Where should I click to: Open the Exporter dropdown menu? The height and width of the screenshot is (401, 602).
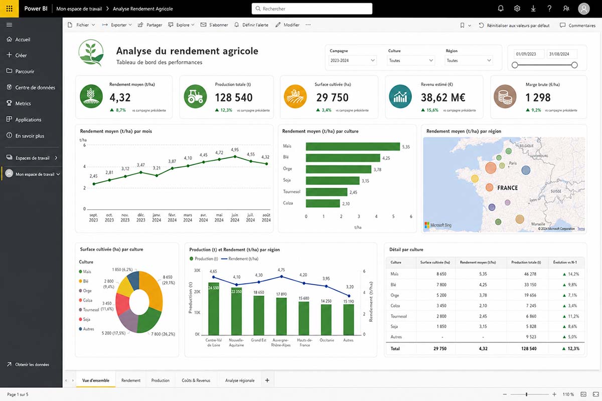tap(117, 25)
